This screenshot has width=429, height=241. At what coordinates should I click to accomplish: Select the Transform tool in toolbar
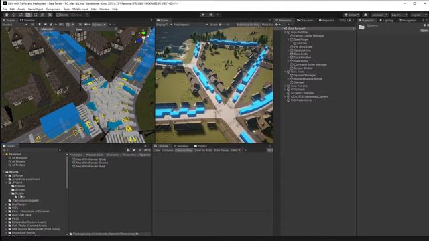pyautogui.click(x=42, y=15)
